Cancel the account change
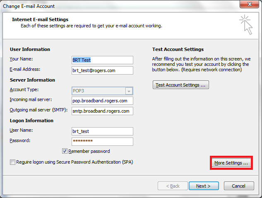This screenshot has height=198, width=262. [x=238, y=186]
